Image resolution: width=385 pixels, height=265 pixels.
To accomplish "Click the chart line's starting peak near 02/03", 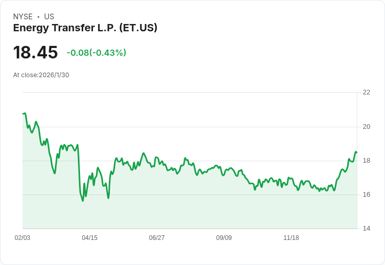I will [24, 113].
